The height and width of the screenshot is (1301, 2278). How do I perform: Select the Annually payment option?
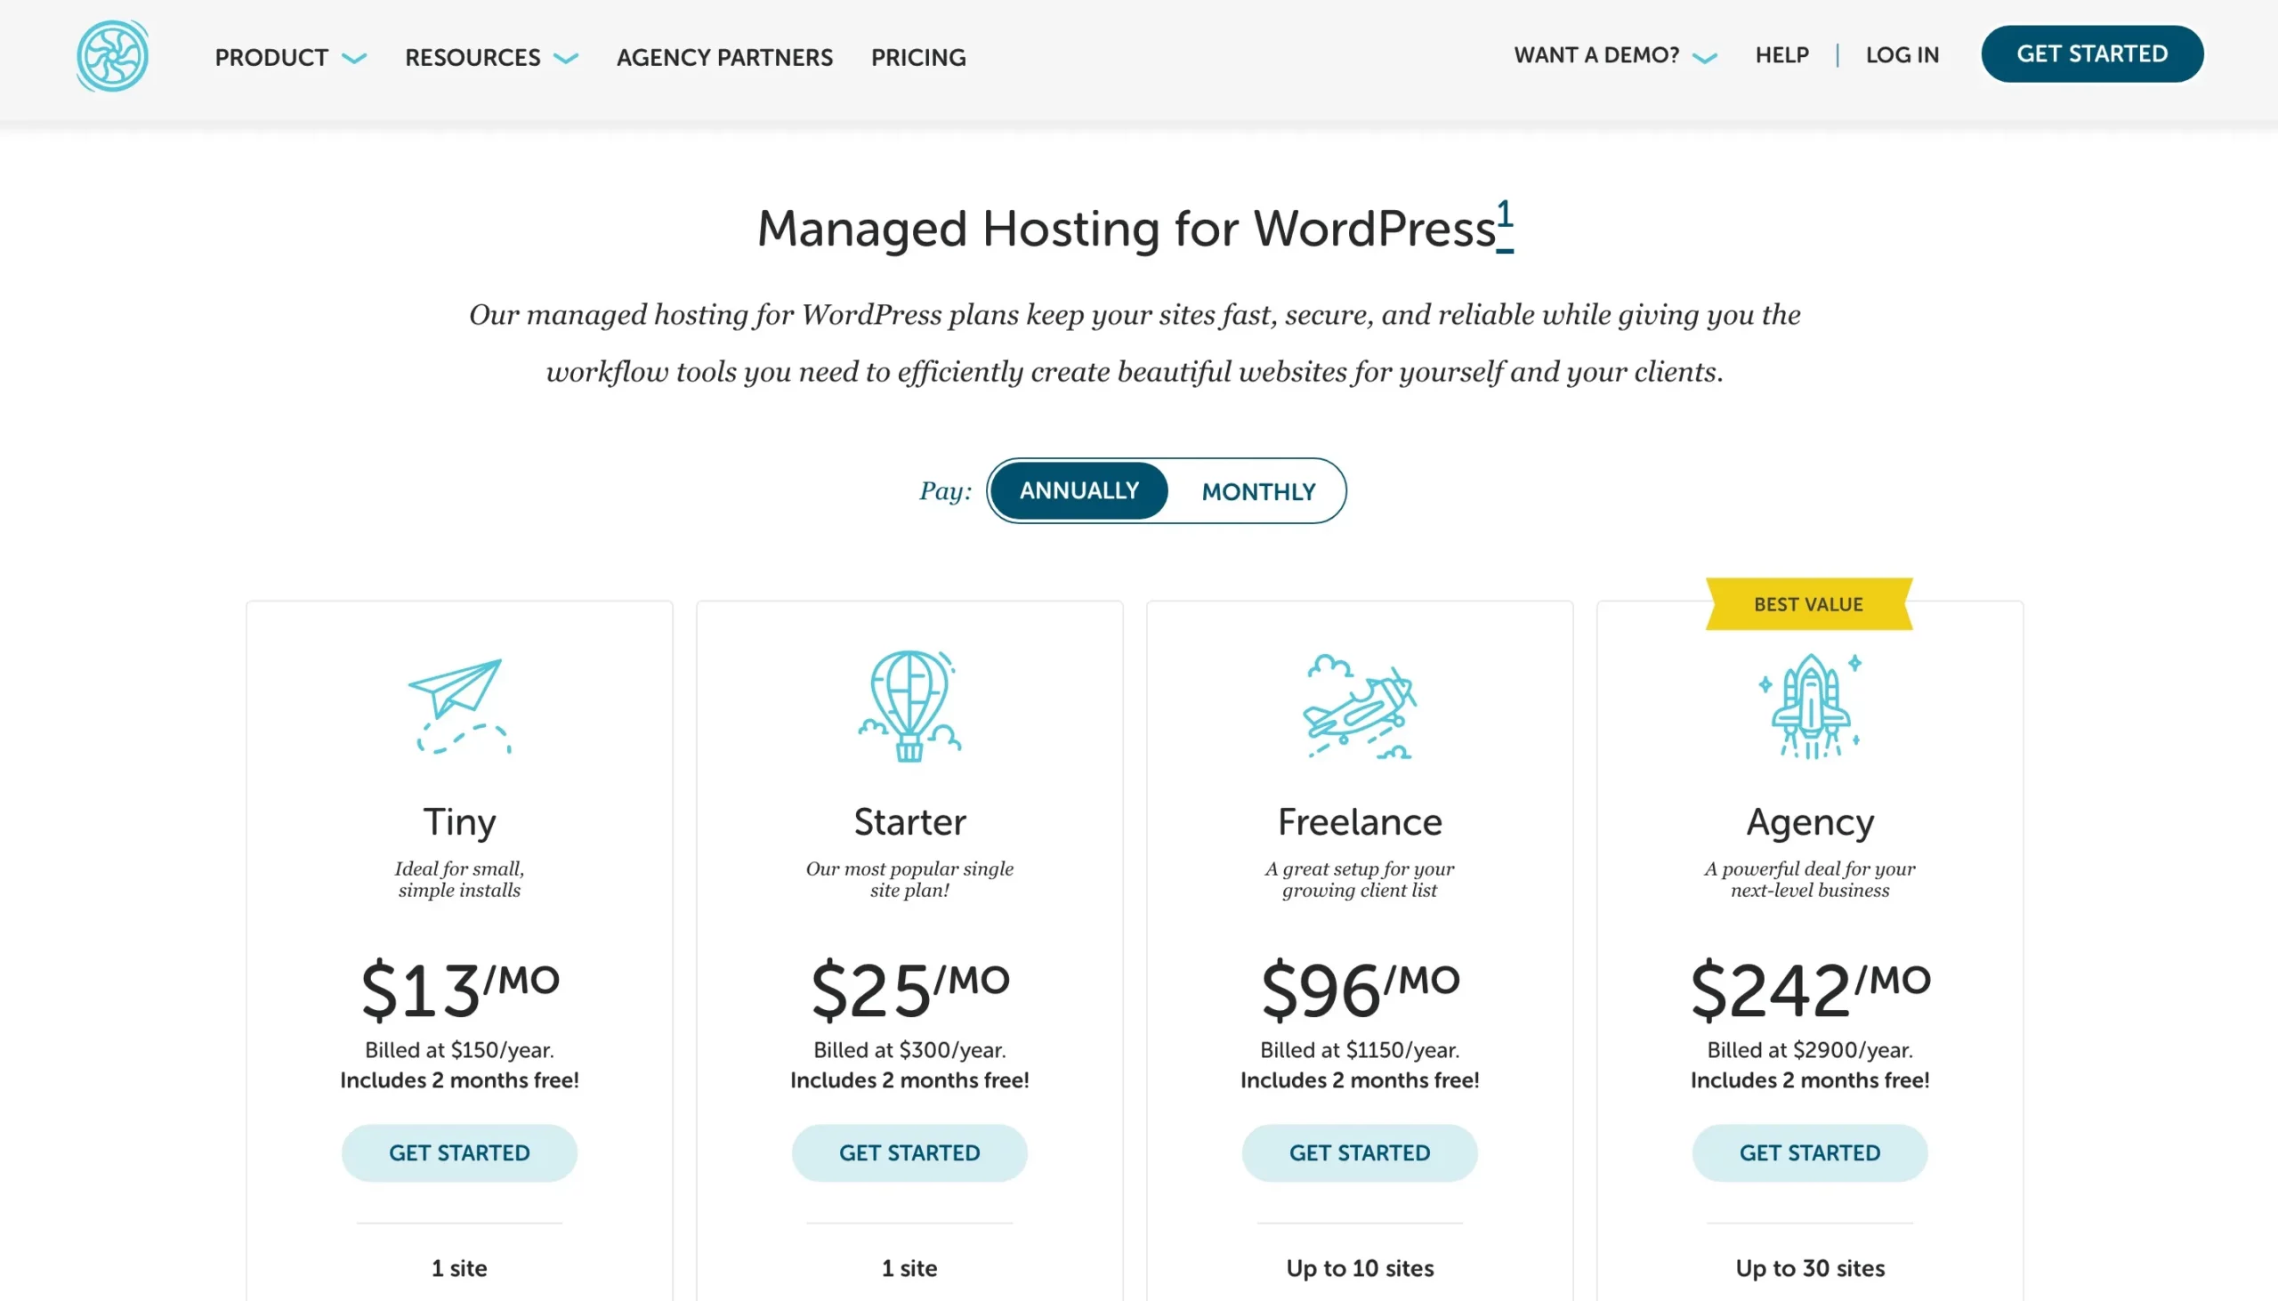(1078, 490)
